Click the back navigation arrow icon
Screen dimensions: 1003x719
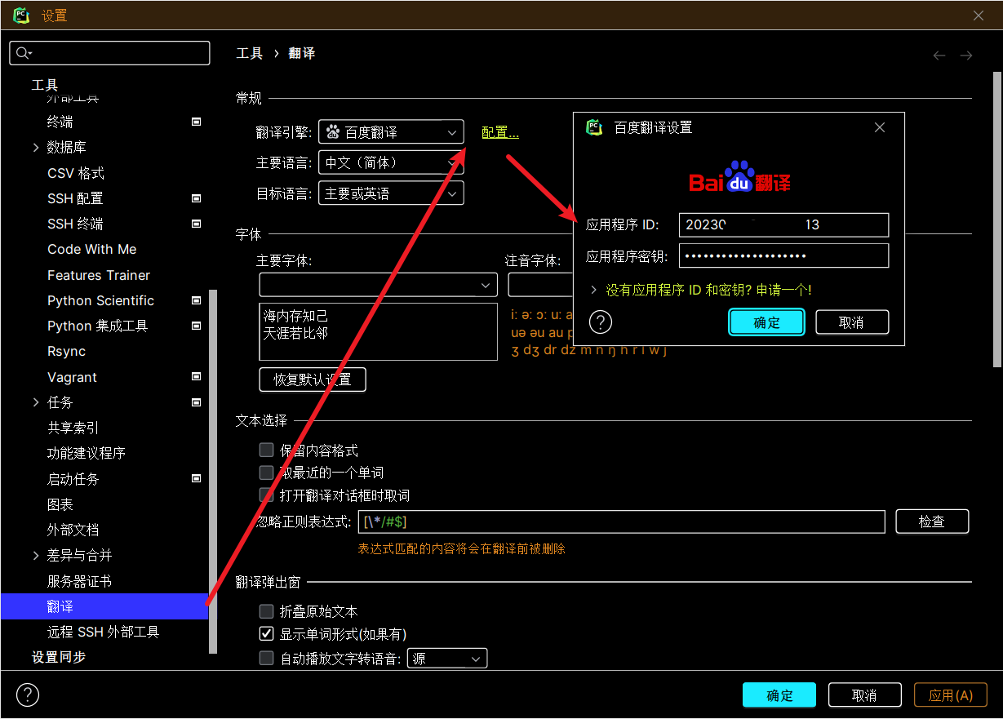(939, 55)
